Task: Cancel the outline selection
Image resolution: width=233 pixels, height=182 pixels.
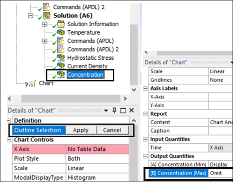Action: click(x=112, y=130)
